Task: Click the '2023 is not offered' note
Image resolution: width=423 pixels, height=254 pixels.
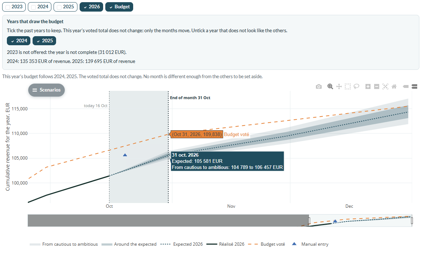Action: point(67,52)
